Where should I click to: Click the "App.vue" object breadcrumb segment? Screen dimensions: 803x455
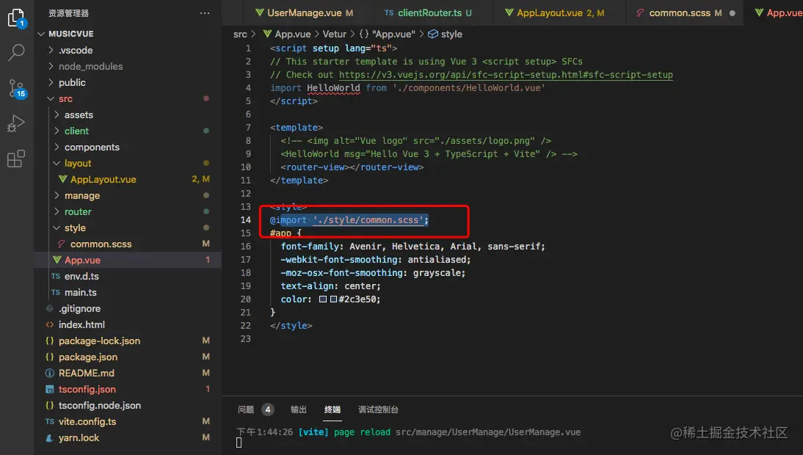(393, 34)
